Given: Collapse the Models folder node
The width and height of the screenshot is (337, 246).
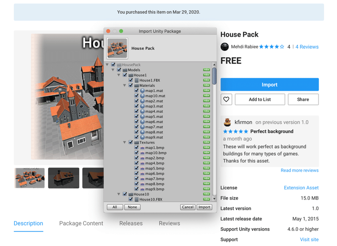Looking at the screenshot, I should coord(113,70).
